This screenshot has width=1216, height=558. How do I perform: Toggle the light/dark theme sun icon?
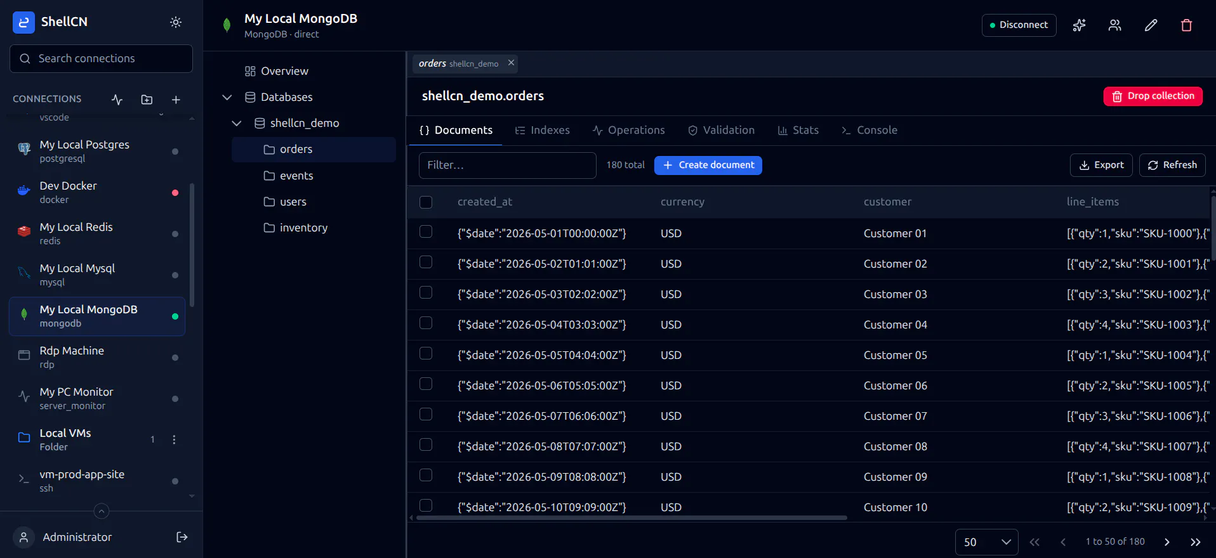click(176, 22)
